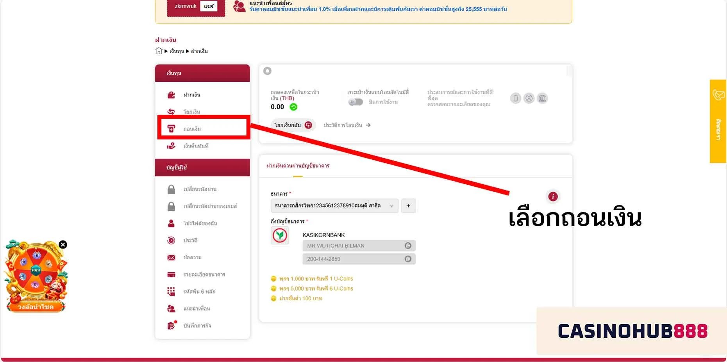The image size is (727, 362).
Task: Click profile verification status icon
Action: point(529,98)
